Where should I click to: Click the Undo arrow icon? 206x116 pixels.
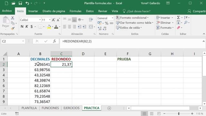(27, 3)
